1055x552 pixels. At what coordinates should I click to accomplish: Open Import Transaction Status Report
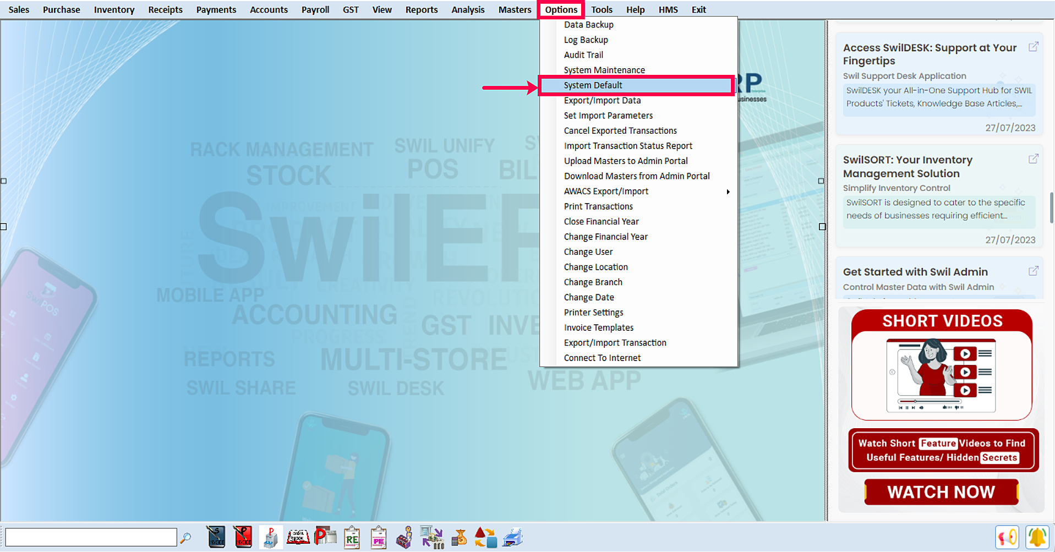[638, 146]
